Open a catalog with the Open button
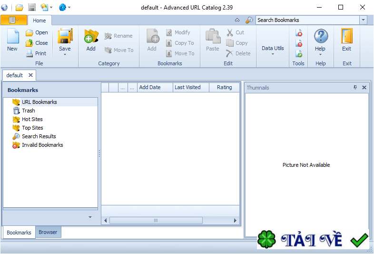Image resolution: width=374 pixels, height=254 pixels. (37, 32)
